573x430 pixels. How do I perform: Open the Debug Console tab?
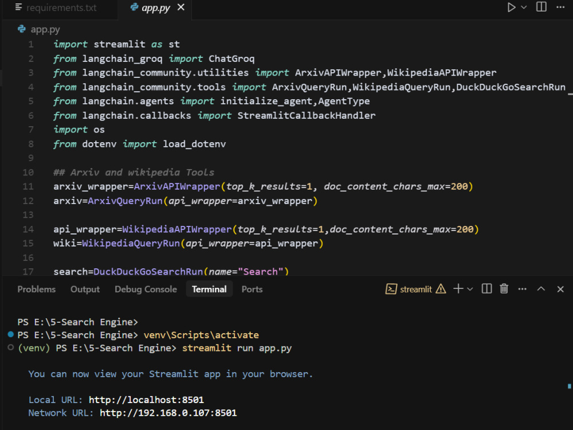pyautogui.click(x=146, y=289)
